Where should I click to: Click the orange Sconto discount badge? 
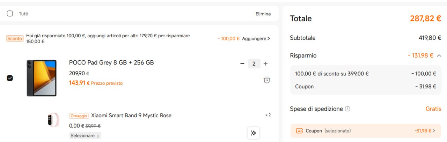tap(15, 39)
